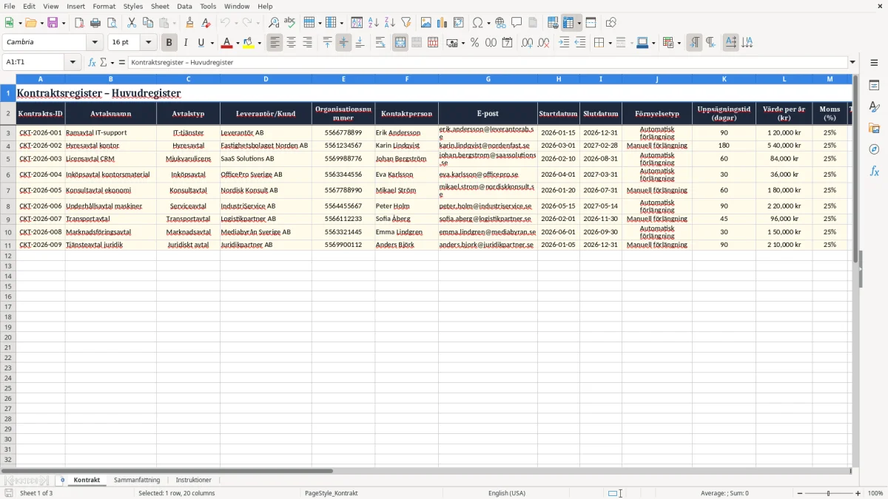Screen dimensions: 888x499
Task: Open Print Preview via toolbar icon
Action: (112, 23)
